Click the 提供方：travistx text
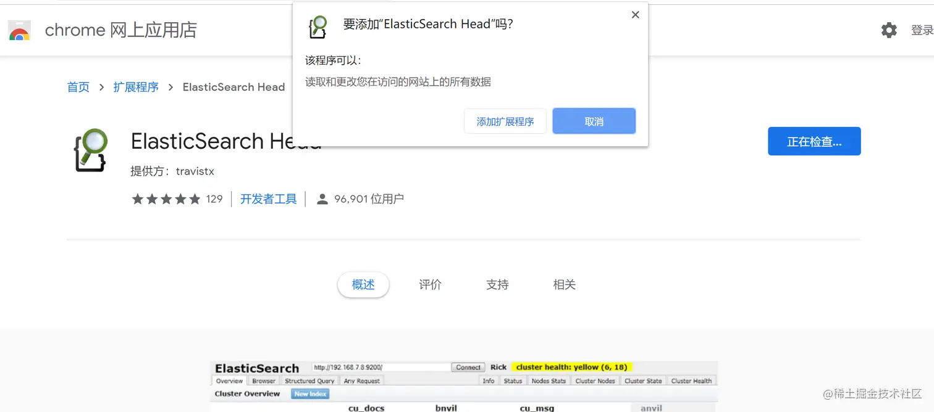This screenshot has height=412, width=934. pyautogui.click(x=172, y=171)
